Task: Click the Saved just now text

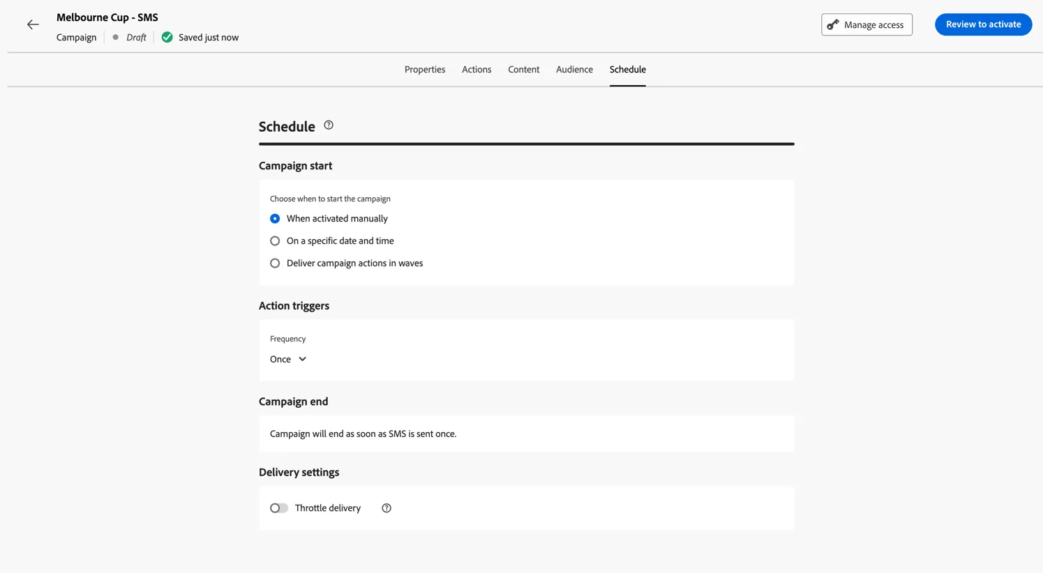Action: [209, 38]
